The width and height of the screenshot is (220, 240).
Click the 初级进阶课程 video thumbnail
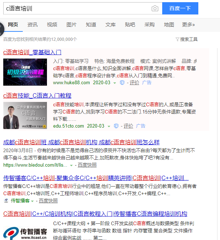[25, 72]
